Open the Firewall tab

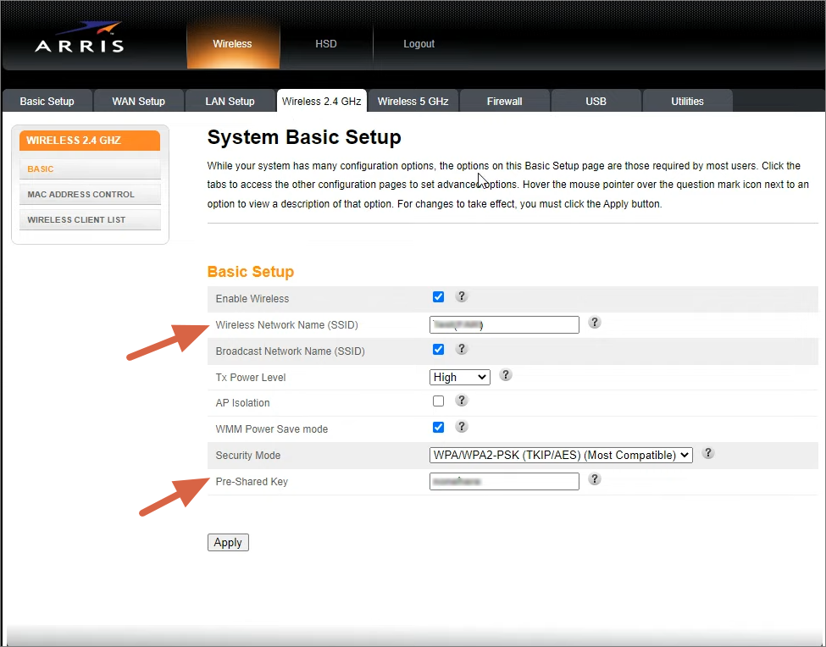(504, 100)
